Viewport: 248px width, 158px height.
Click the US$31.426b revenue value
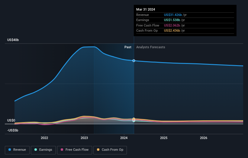pyautogui.click(x=173, y=15)
